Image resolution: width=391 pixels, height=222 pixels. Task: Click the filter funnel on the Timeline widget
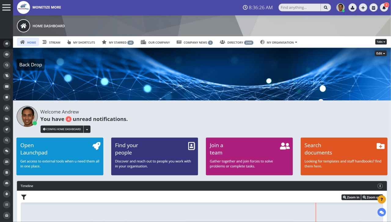tap(24, 197)
